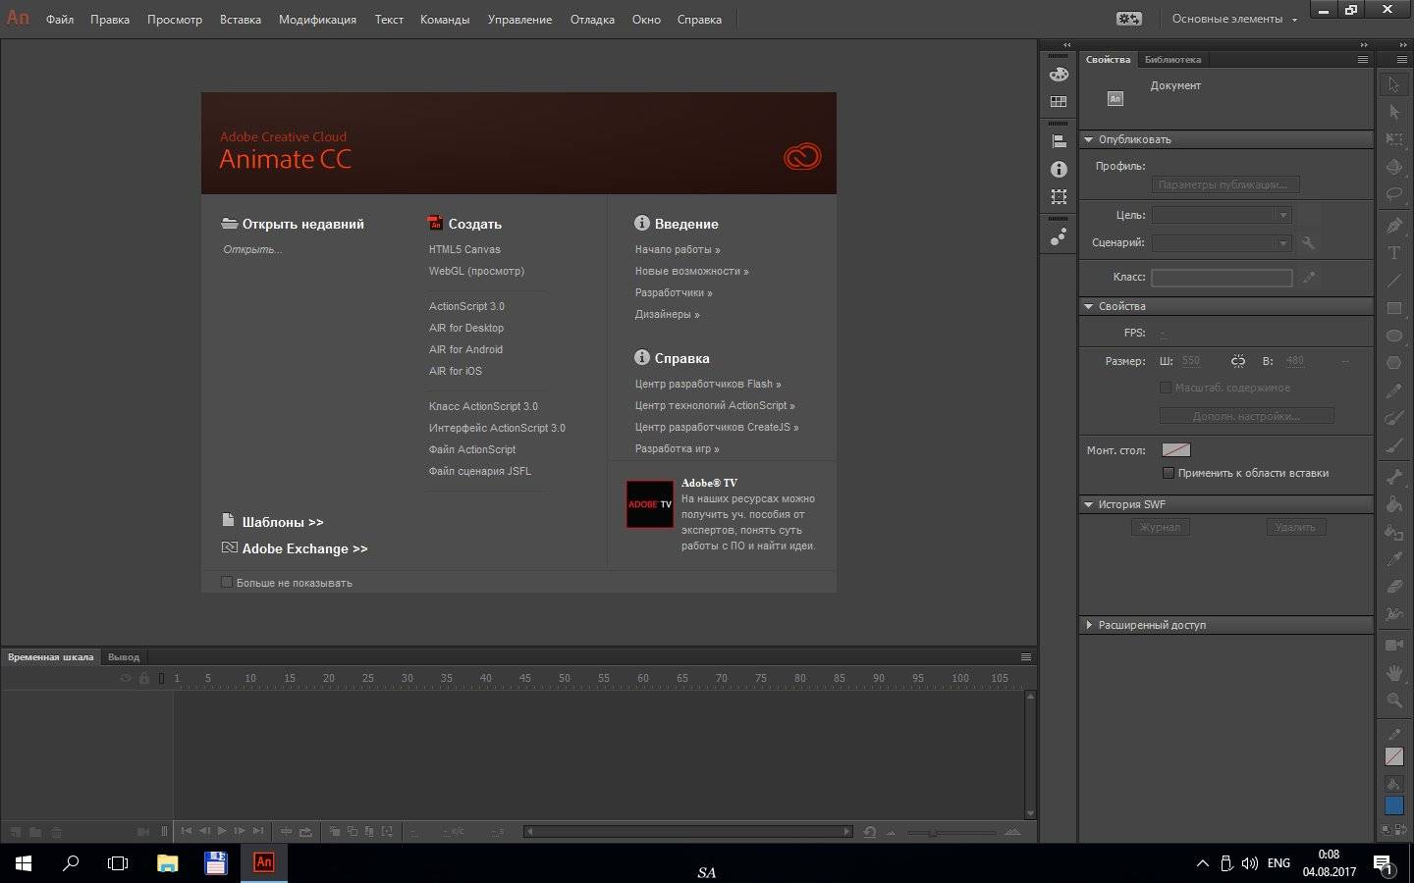Open 'Основные элементы' workspace dropdown

(1234, 19)
